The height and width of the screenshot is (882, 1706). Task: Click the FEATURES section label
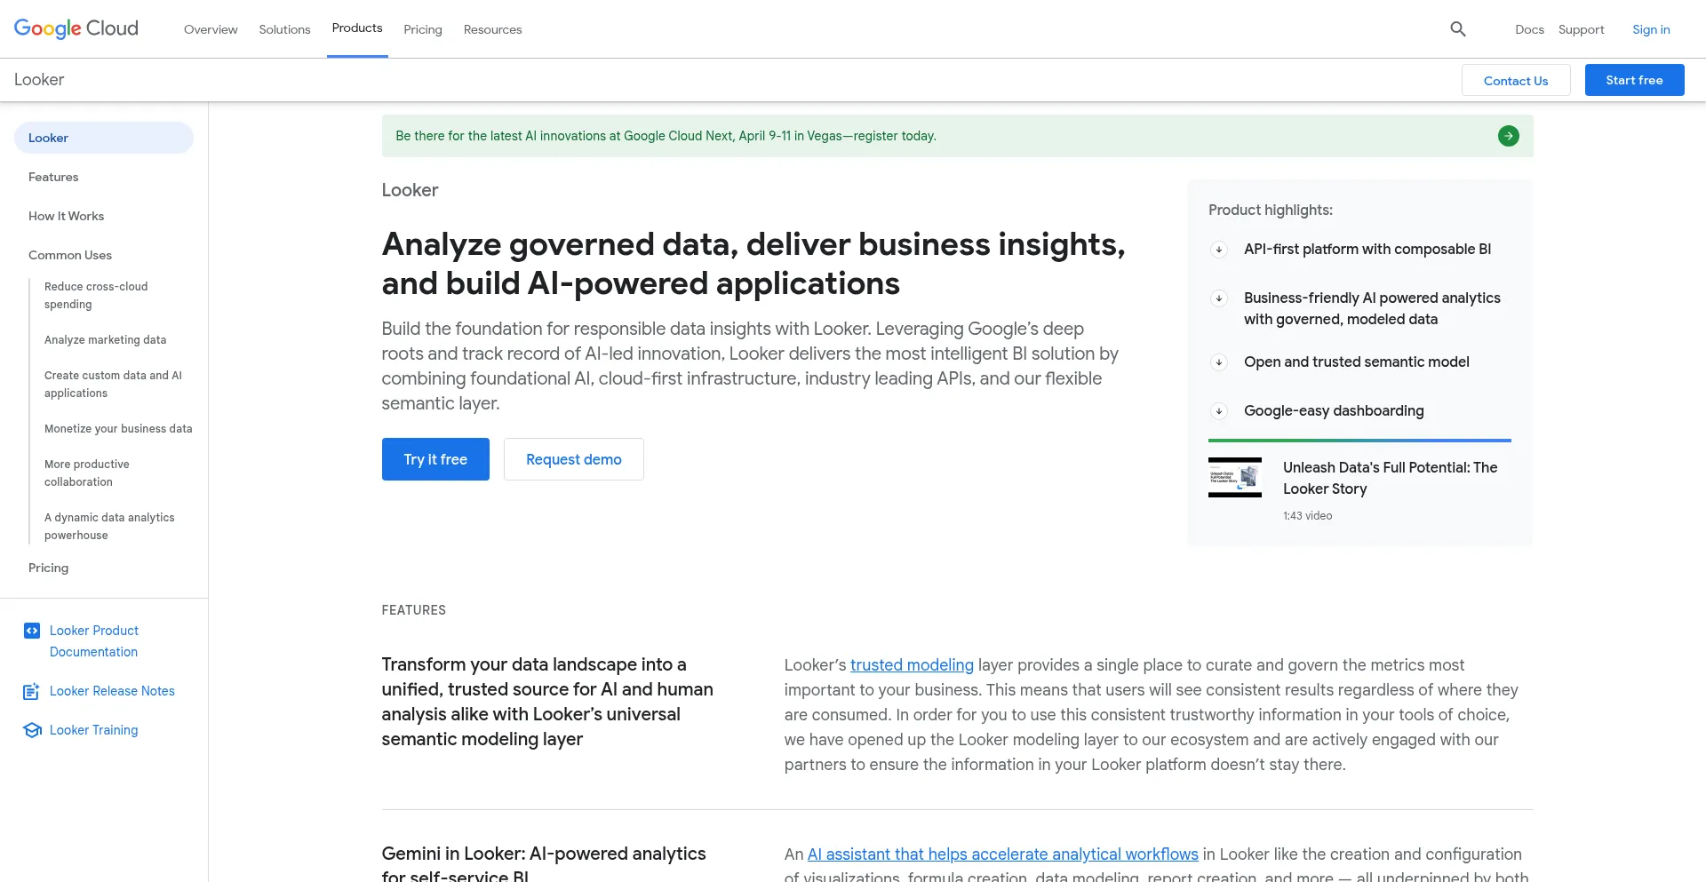point(413,610)
